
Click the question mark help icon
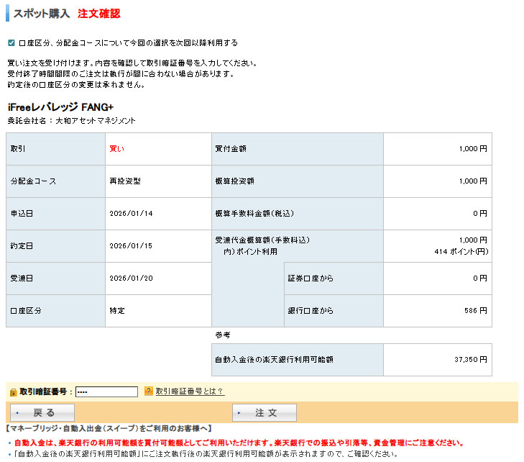pyautogui.click(x=149, y=391)
